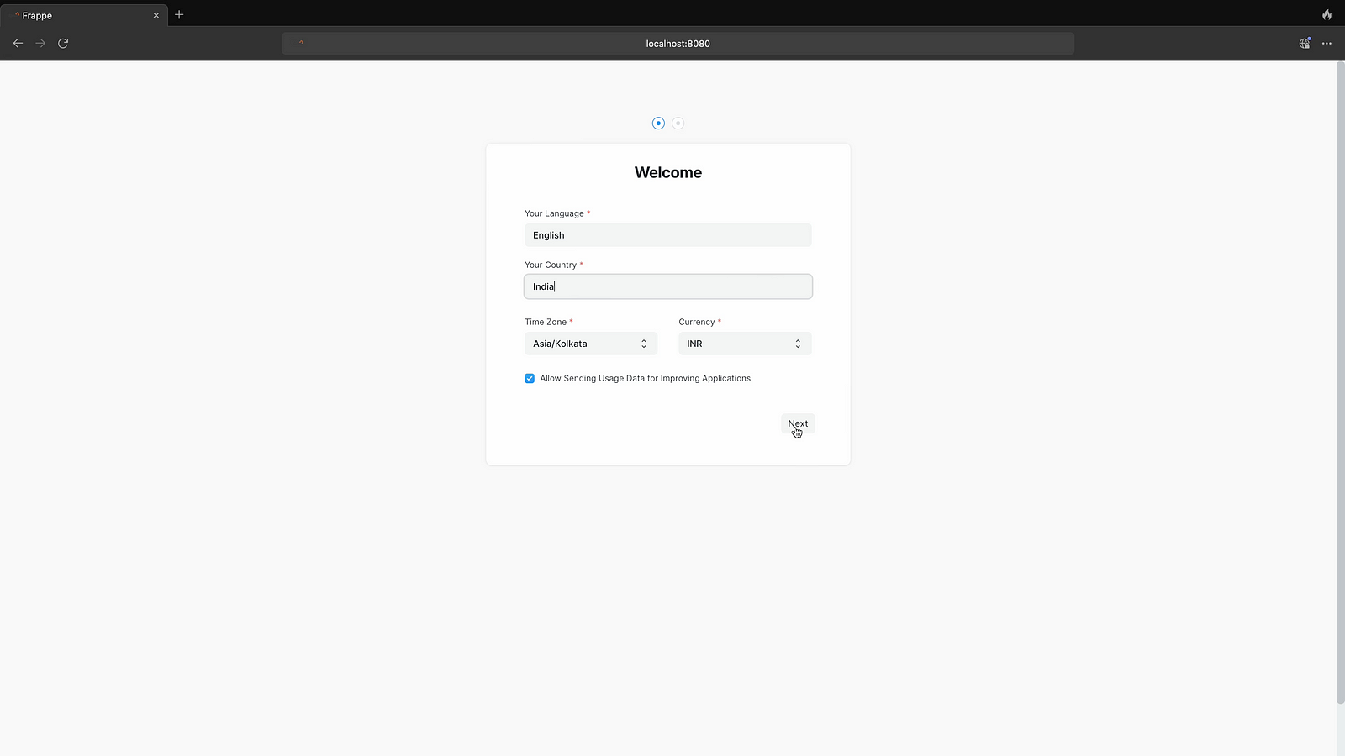The image size is (1345, 756).
Task: Open the Currency dropdown showing INR
Action: pos(744,344)
